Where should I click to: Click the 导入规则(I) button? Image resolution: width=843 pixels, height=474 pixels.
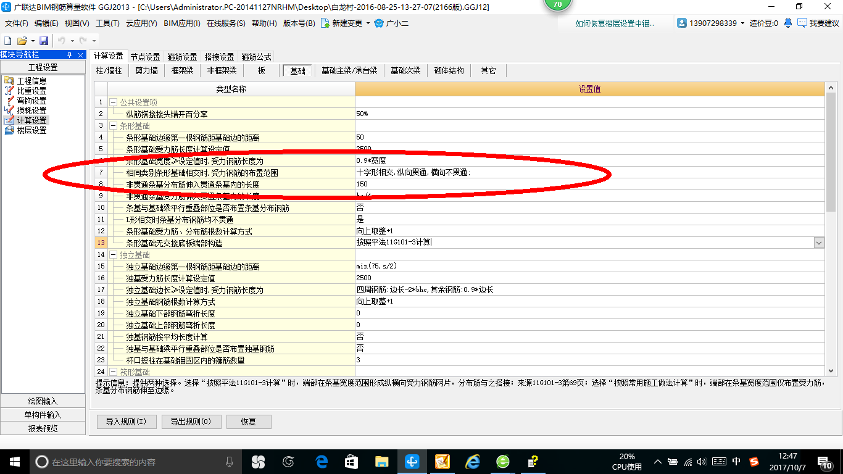(126, 422)
